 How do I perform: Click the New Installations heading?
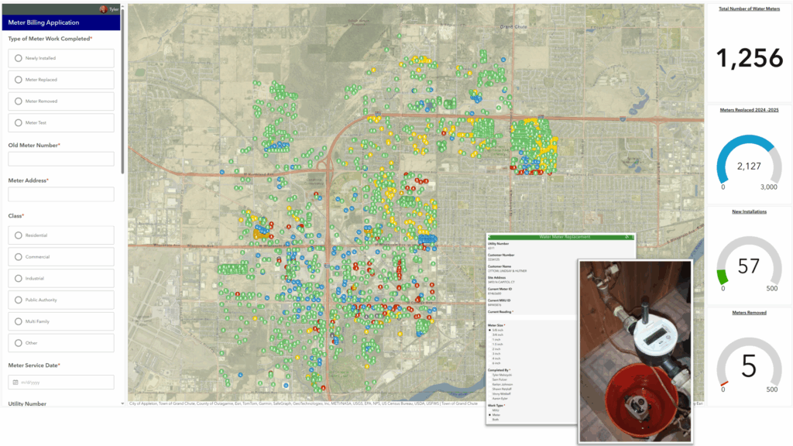[749, 211]
